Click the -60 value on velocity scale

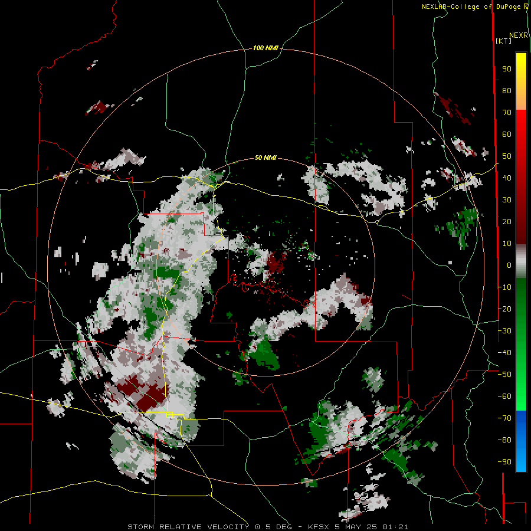(504, 396)
